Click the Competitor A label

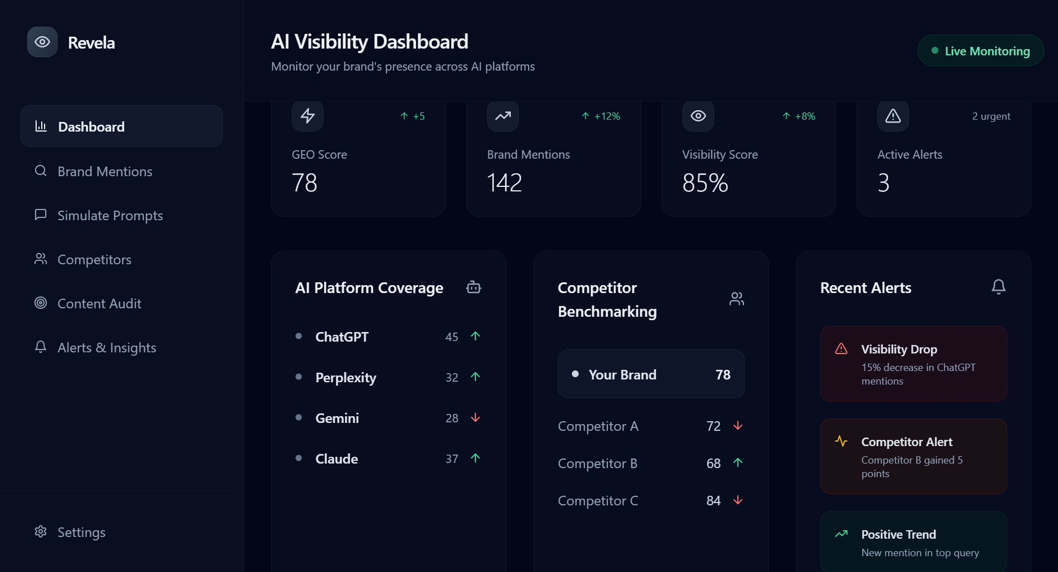(x=598, y=426)
